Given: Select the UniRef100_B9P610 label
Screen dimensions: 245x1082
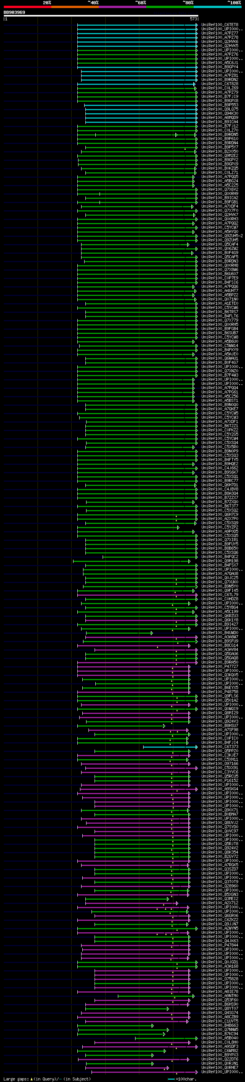Looking at the screenshot, I should tap(220, 139).
